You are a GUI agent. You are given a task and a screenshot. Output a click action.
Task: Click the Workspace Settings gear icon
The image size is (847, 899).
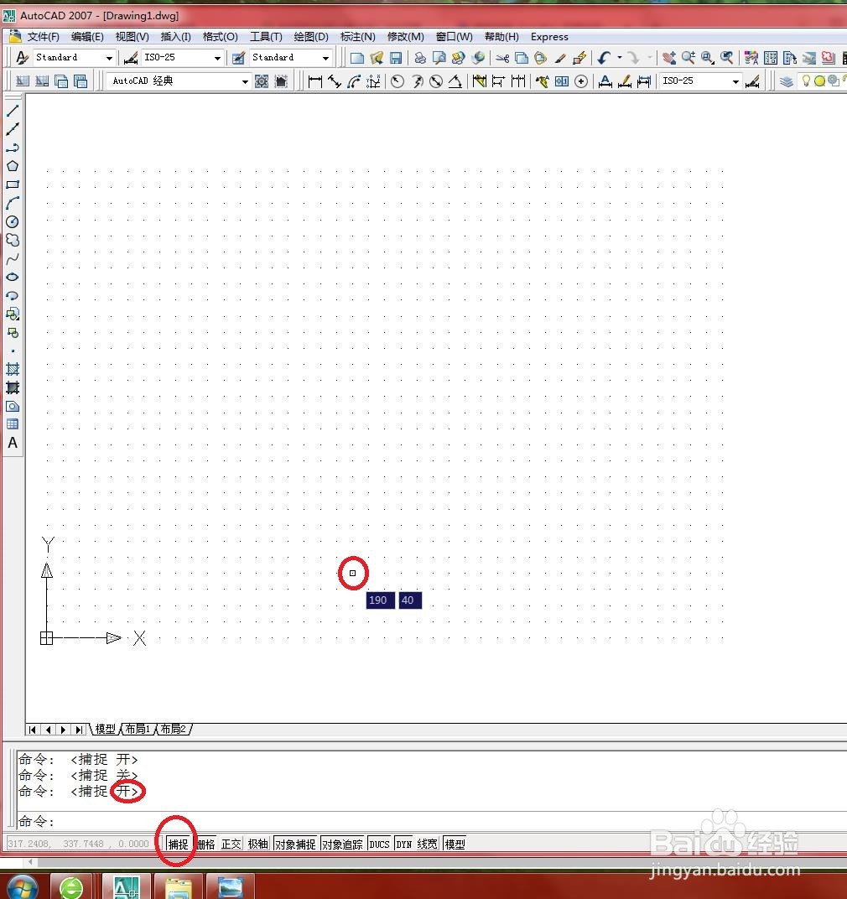[262, 81]
